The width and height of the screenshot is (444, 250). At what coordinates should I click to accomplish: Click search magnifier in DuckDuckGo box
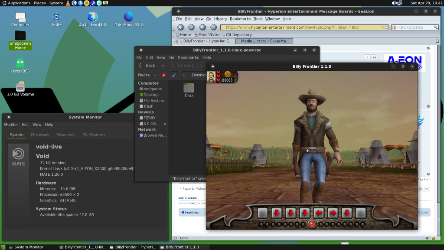click(x=436, y=27)
